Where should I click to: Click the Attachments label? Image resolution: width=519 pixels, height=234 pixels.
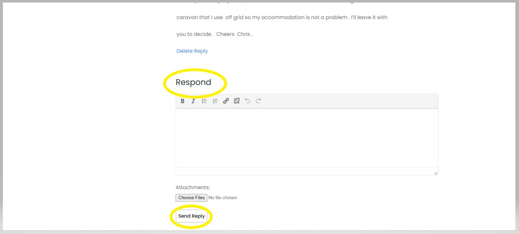point(193,187)
